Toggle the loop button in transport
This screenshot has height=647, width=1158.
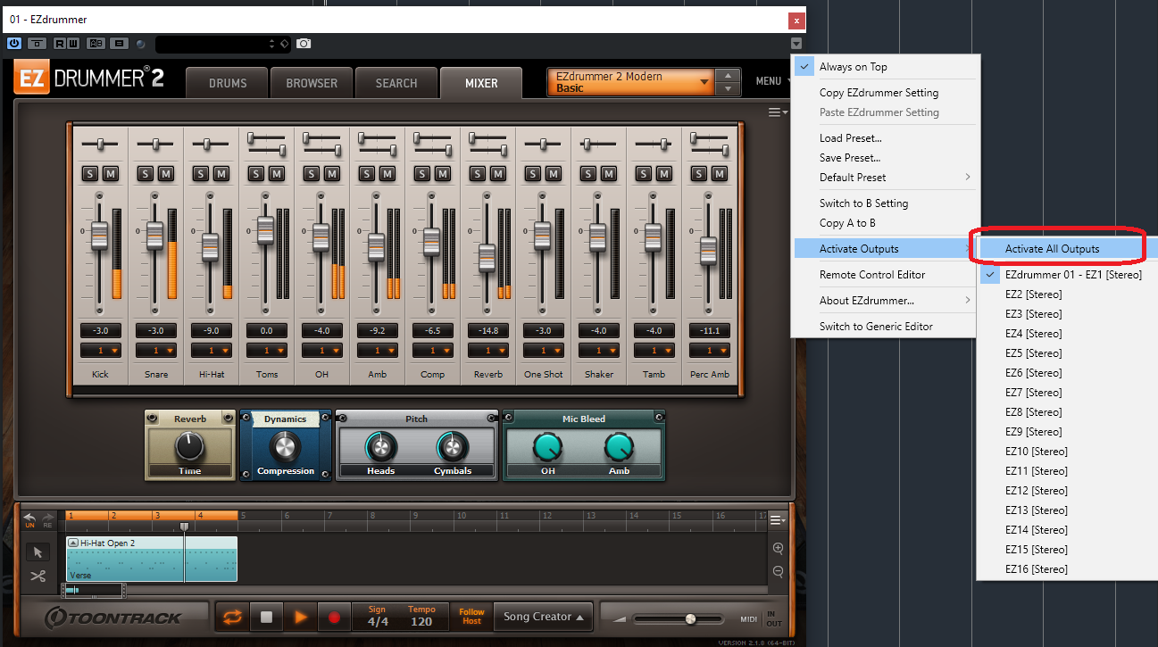coord(232,617)
